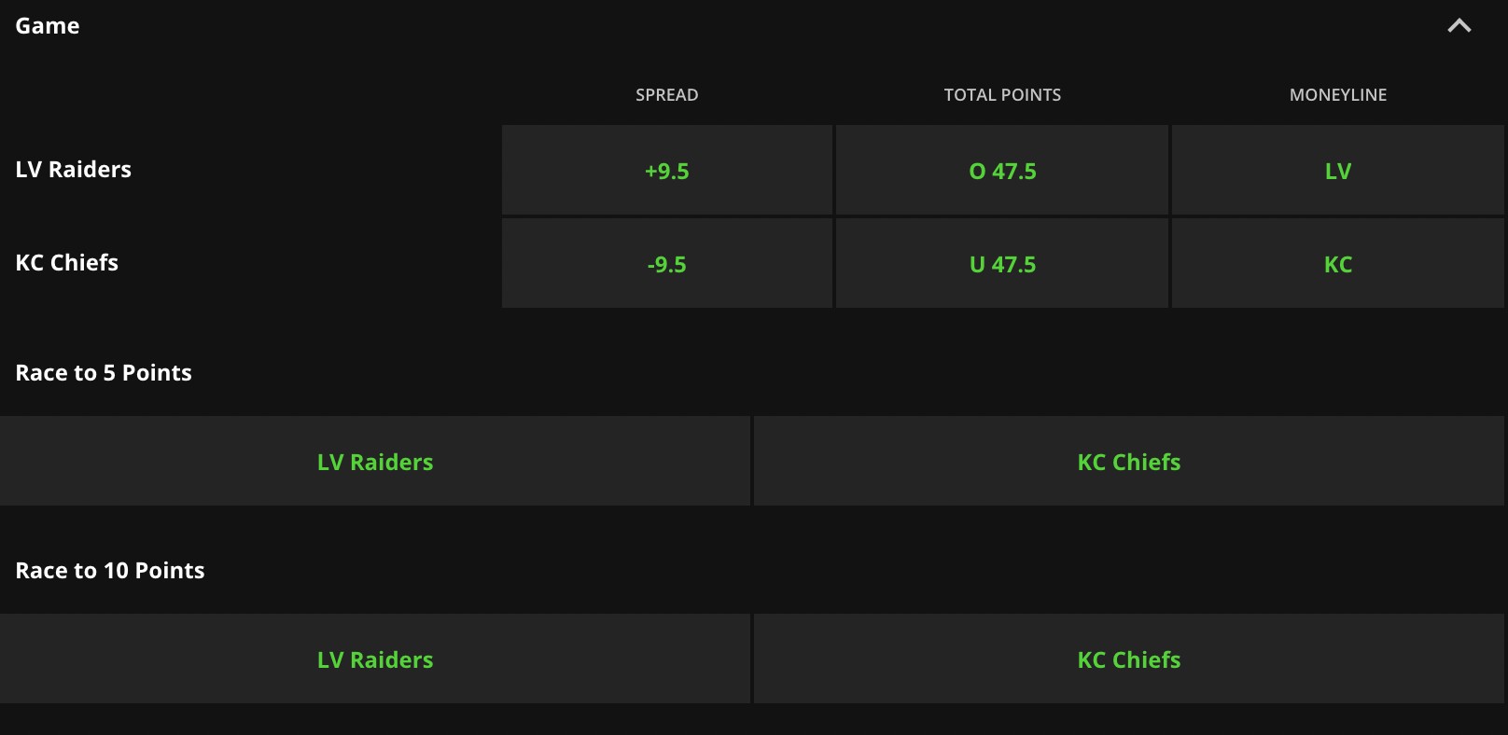1508x735 pixels.
Task: Click the MONEYLINE column header
Action: pyautogui.click(x=1337, y=95)
